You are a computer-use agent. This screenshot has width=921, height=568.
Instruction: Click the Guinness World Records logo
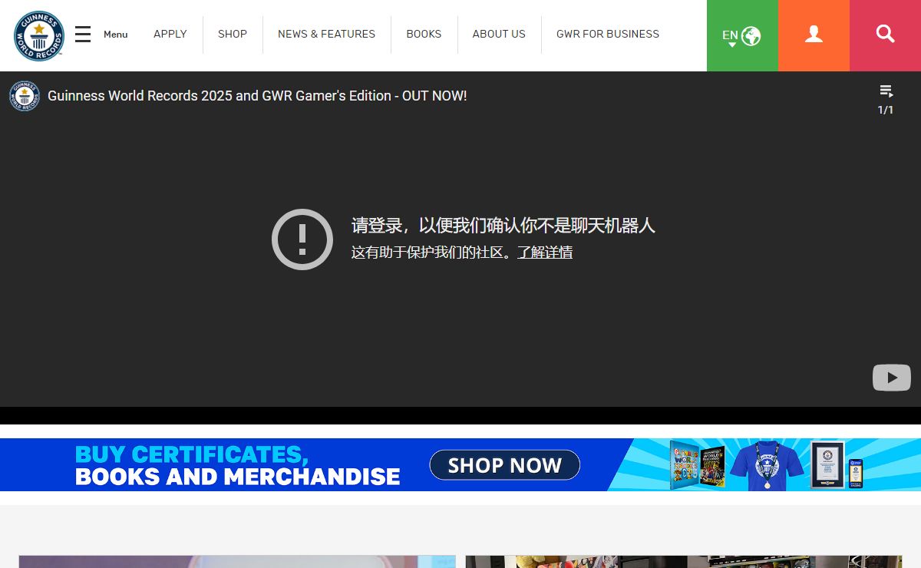click(x=38, y=35)
